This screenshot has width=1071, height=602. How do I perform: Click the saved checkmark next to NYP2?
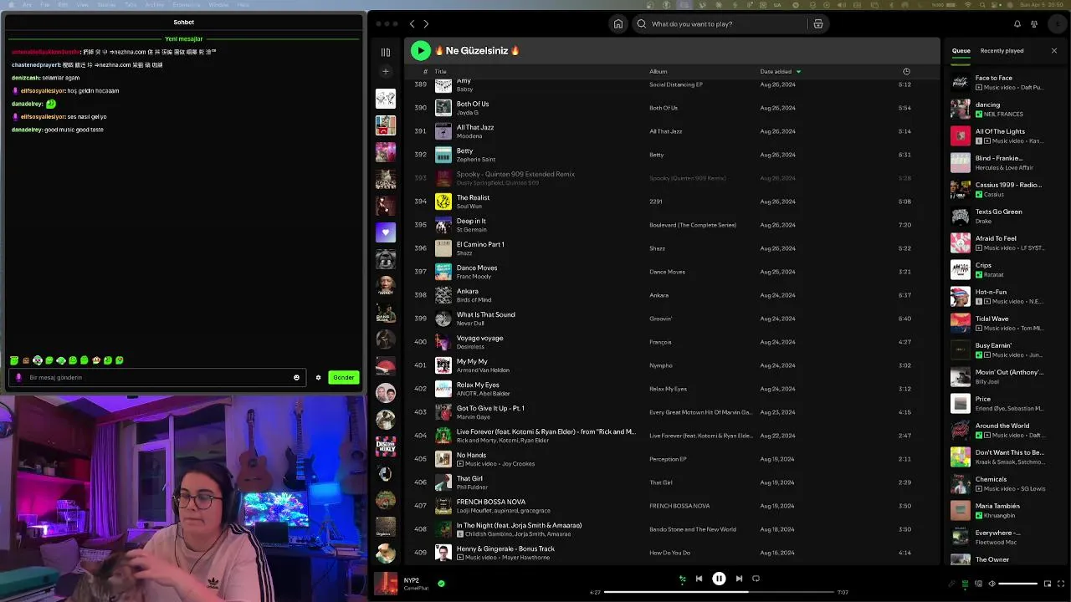click(x=441, y=584)
